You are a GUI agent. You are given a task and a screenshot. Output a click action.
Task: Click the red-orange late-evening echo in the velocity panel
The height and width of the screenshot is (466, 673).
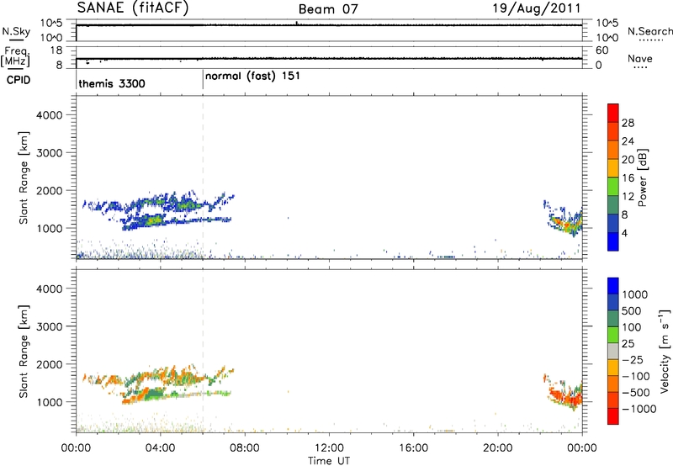click(x=565, y=397)
